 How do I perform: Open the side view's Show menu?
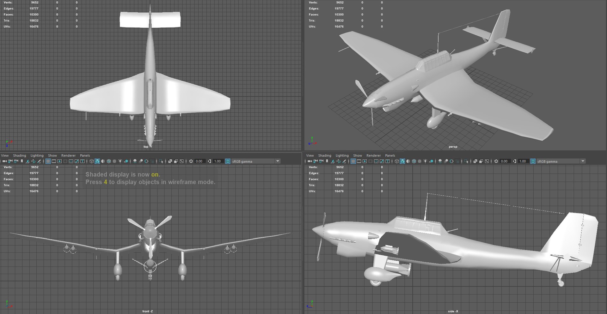pyautogui.click(x=358, y=156)
